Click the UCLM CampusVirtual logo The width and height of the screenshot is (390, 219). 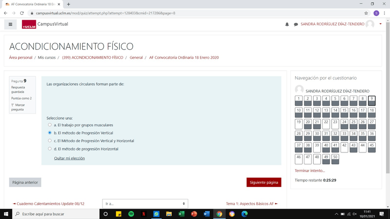[x=45, y=24]
